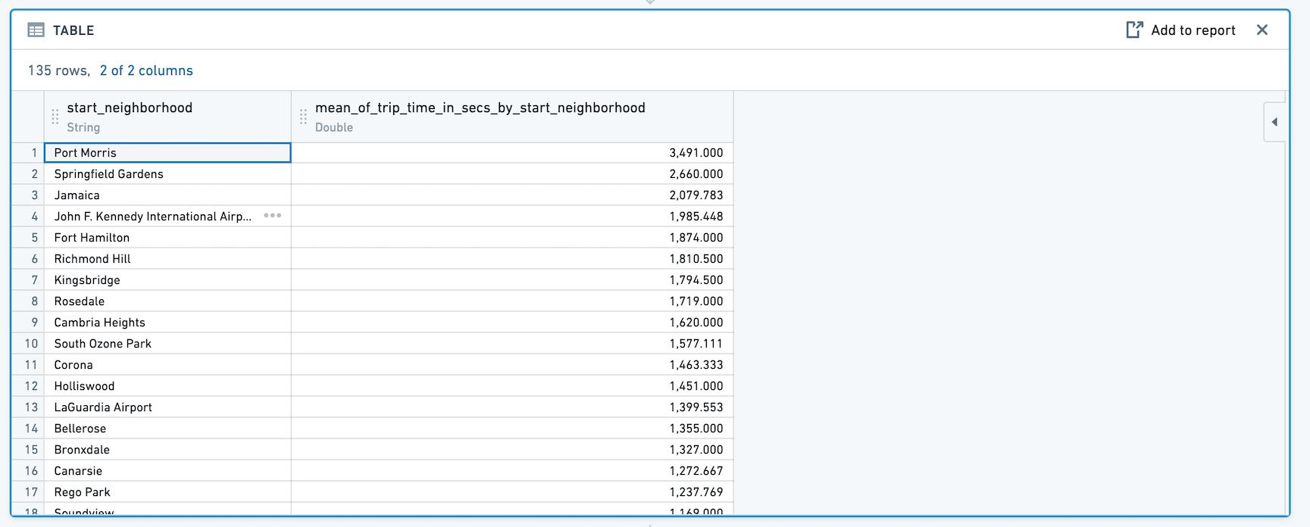Select the Canarsie cell
The height and width of the screenshot is (527, 1310).
(167, 471)
